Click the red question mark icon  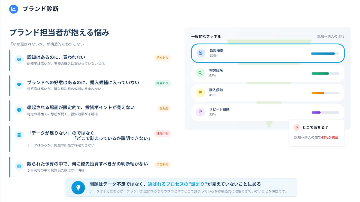(x=297, y=128)
